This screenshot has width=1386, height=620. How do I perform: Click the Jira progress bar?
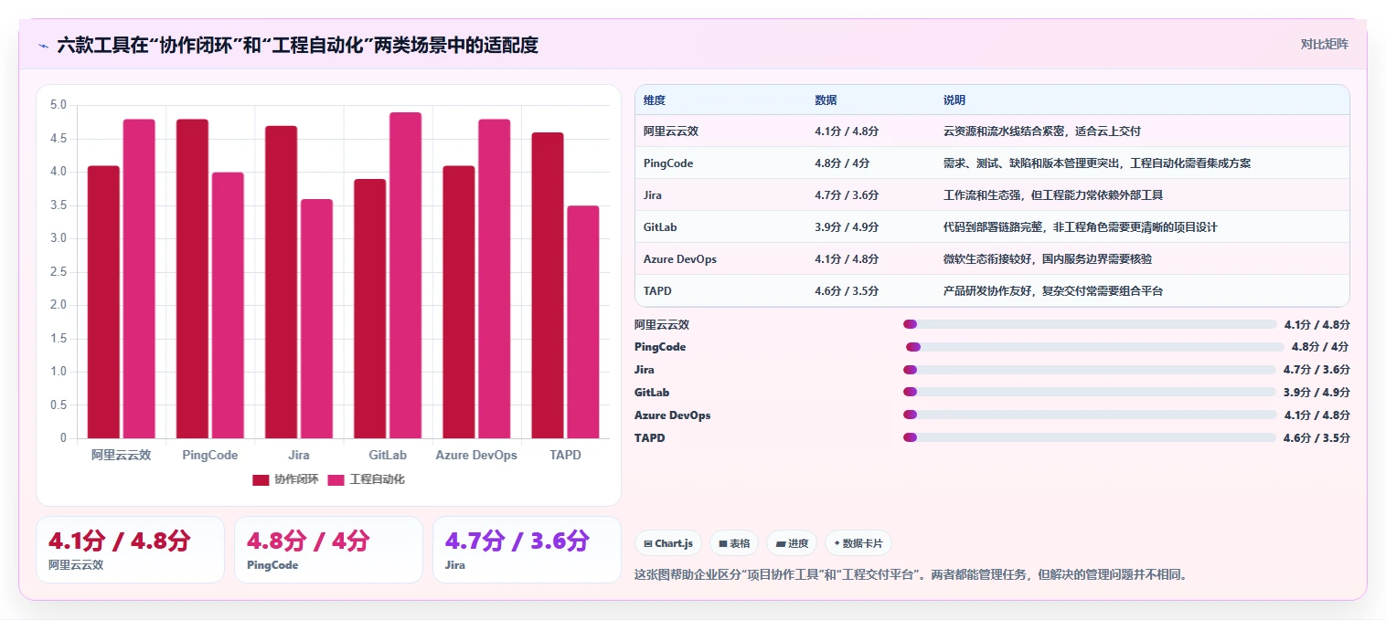[x=1090, y=370]
